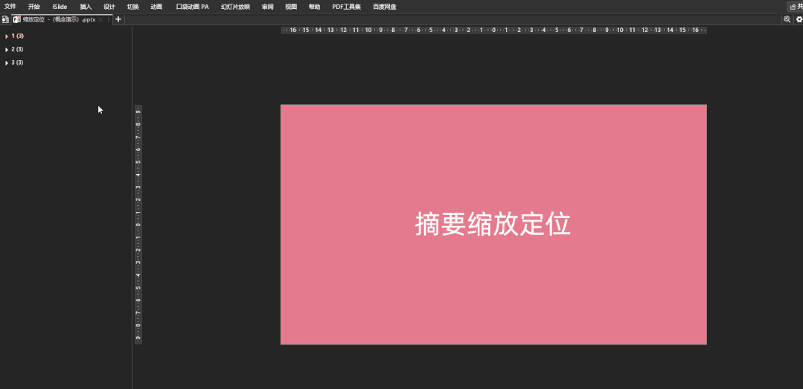The height and width of the screenshot is (389, 803).
Task: Open the tab options dots menu
Action: coord(108,19)
